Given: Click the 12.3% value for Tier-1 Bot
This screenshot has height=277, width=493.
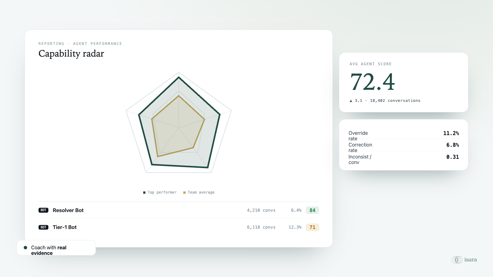Looking at the screenshot, I should point(295,227).
